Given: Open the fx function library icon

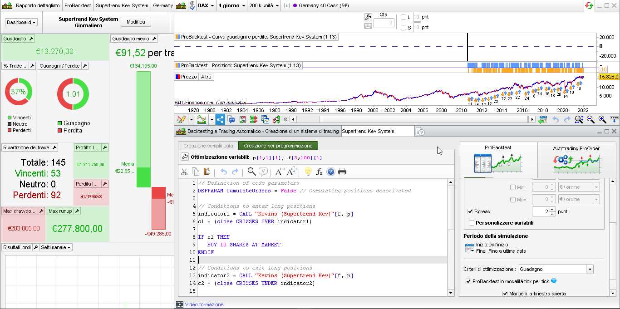Looking at the screenshot, I should click(x=319, y=172).
